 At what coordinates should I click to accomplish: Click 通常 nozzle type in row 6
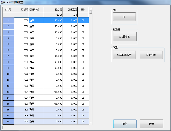37,50
